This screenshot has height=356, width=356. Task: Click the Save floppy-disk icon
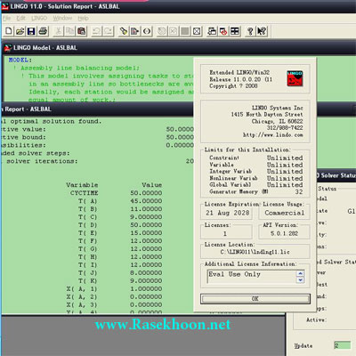tap(31, 31)
